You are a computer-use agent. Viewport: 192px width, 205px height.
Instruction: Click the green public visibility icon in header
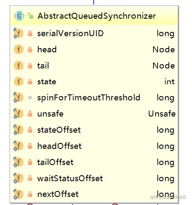tap(30, 16)
